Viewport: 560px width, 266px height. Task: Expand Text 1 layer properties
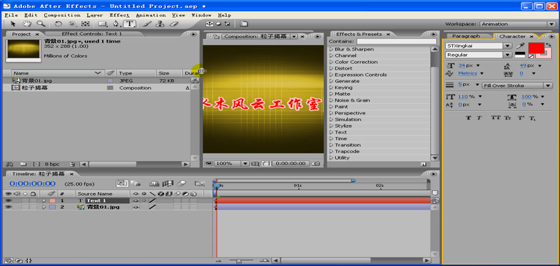click(x=44, y=201)
